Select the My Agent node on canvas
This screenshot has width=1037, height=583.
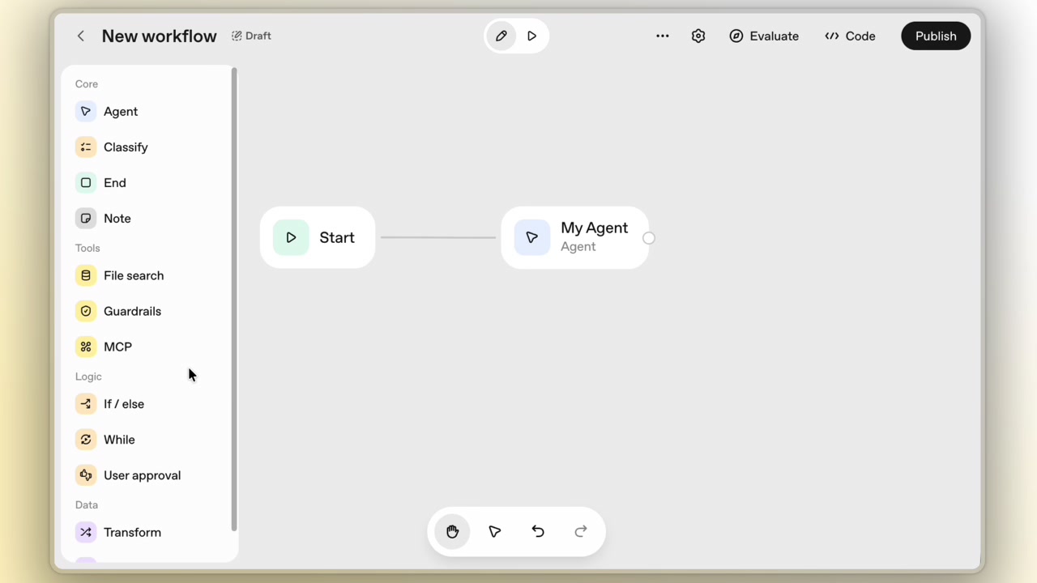click(575, 236)
